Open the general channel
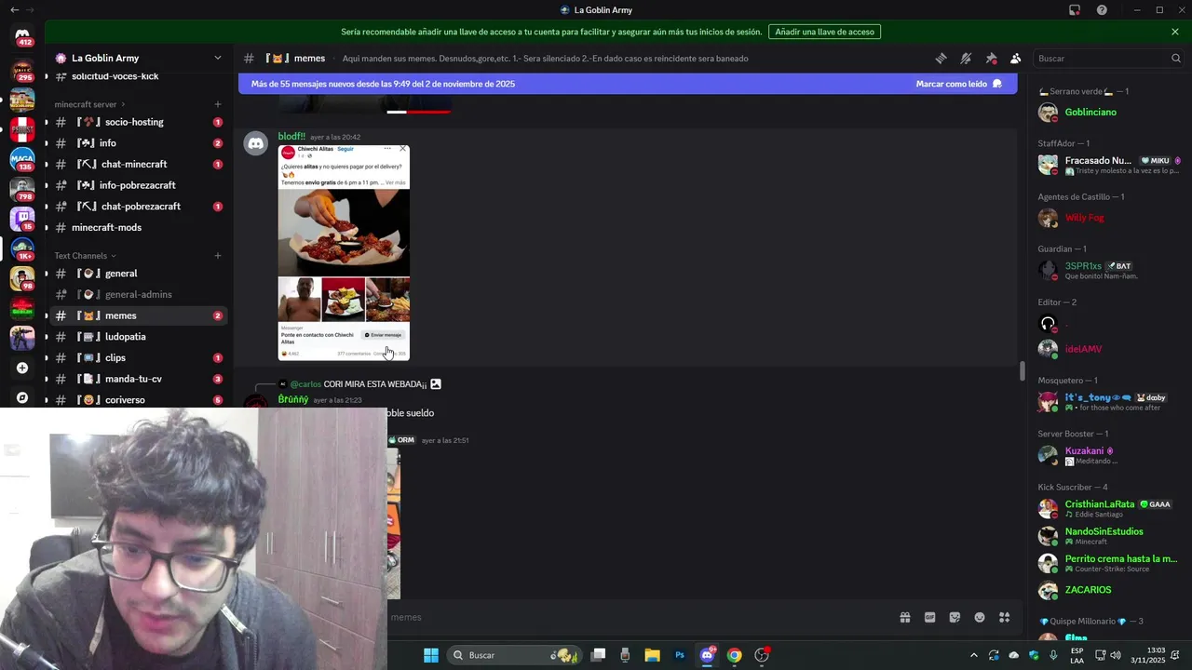1192x670 pixels. (x=138, y=274)
